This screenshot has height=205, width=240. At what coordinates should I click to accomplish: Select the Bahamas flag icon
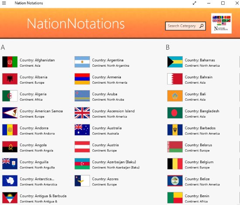point(175,62)
